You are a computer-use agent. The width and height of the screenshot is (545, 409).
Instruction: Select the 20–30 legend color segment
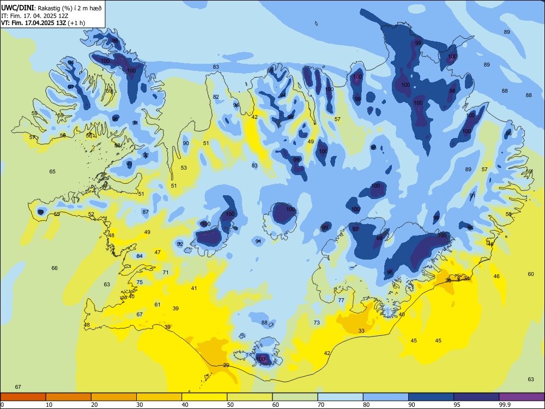pyautogui.click(x=114, y=397)
